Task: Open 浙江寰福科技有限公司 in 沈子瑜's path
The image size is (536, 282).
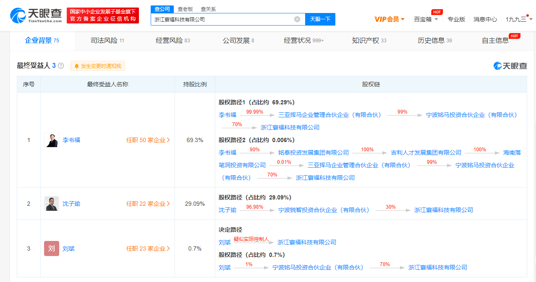Action: (444, 210)
